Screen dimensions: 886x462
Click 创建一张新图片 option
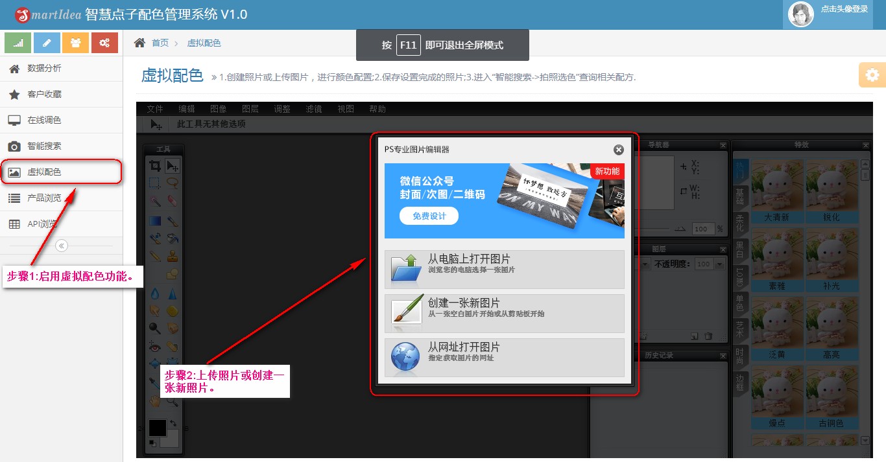click(504, 314)
